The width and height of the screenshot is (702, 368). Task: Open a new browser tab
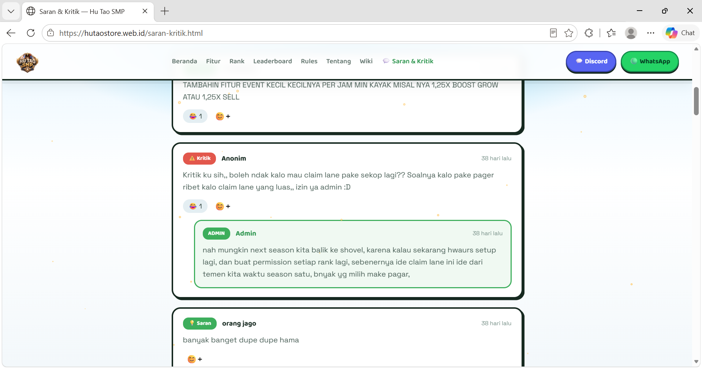point(165,11)
